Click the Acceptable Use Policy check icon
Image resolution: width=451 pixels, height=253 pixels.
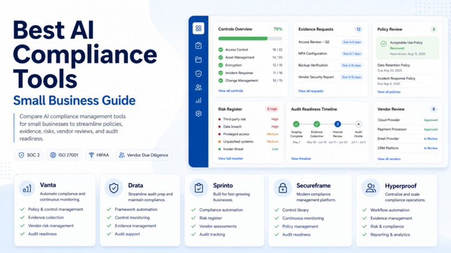383,44
